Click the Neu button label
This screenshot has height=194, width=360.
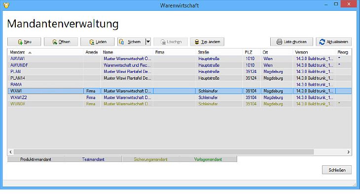pyautogui.click(x=28, y=42)
